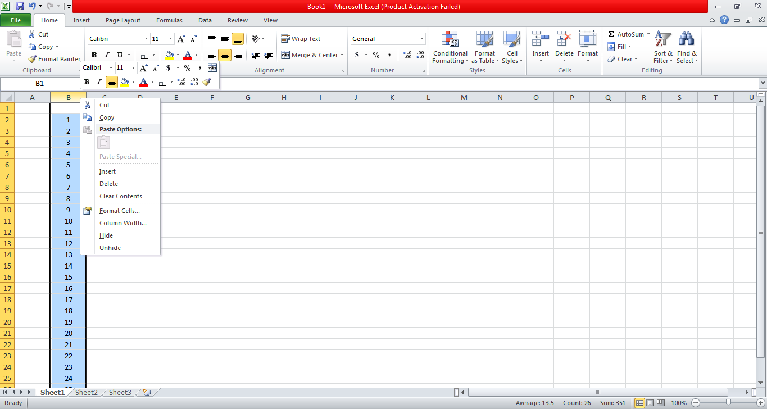Activate Format Painter in the Clipboard ribbon group
This screenshot has height=409, width=767.
[54, 59]
